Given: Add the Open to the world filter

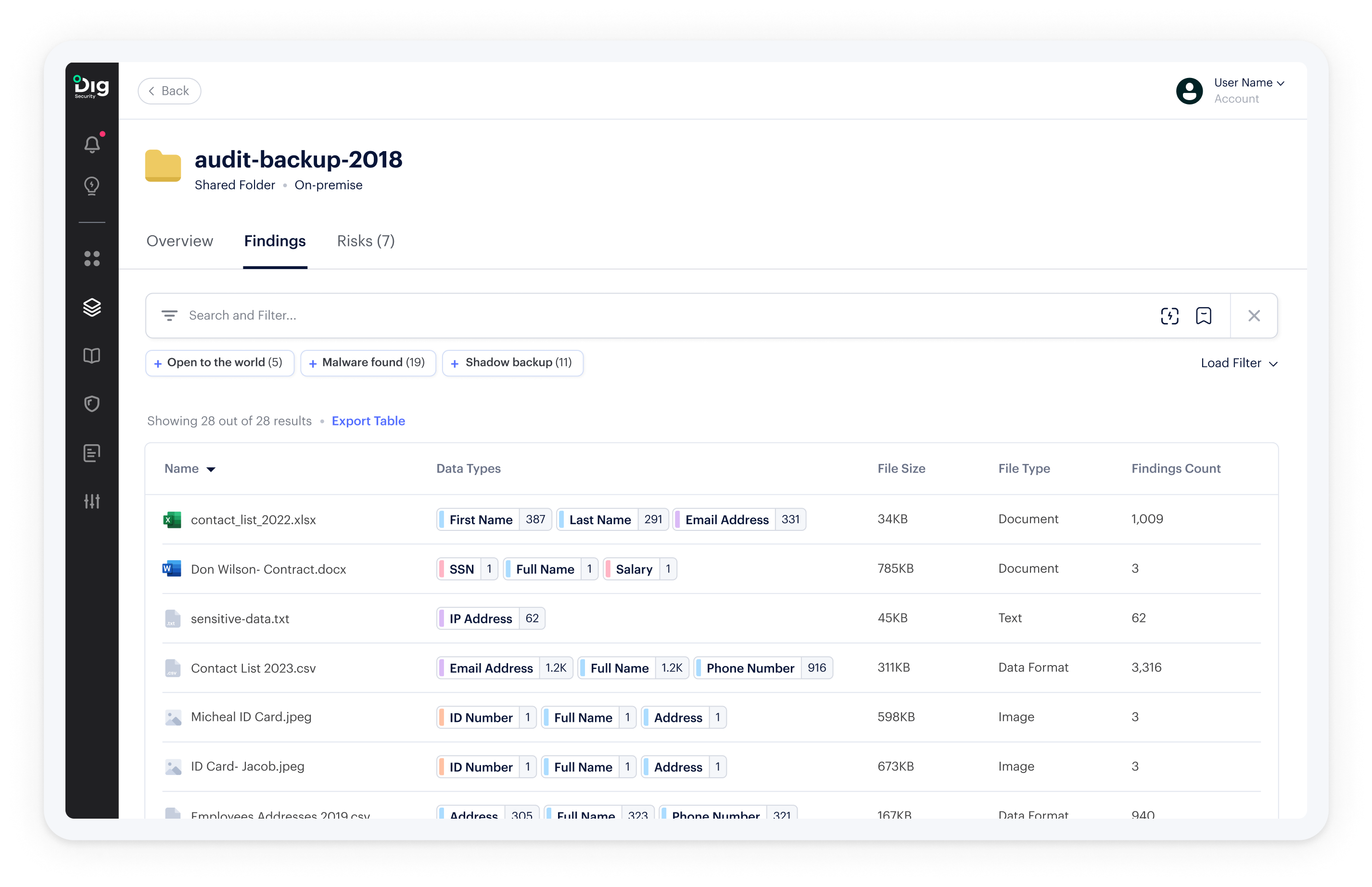Looking at the screenshot, I should (219, 363).
